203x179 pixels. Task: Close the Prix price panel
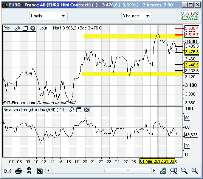pyautogui.click(x=33, y=28)
